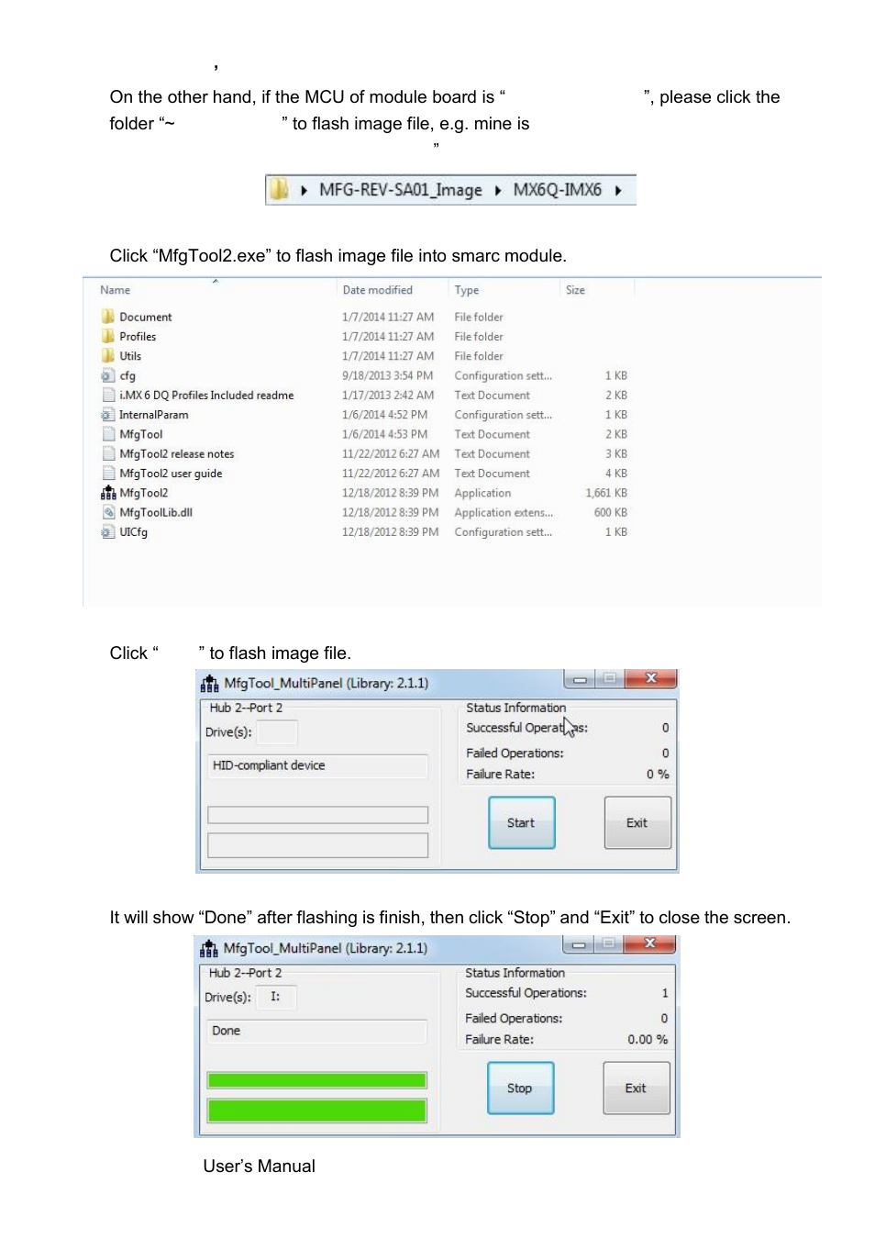Click 'Hub 2--Port 2' label in Done dialog
This screenshot has height=1239, width=875.
tap(245, 973)
